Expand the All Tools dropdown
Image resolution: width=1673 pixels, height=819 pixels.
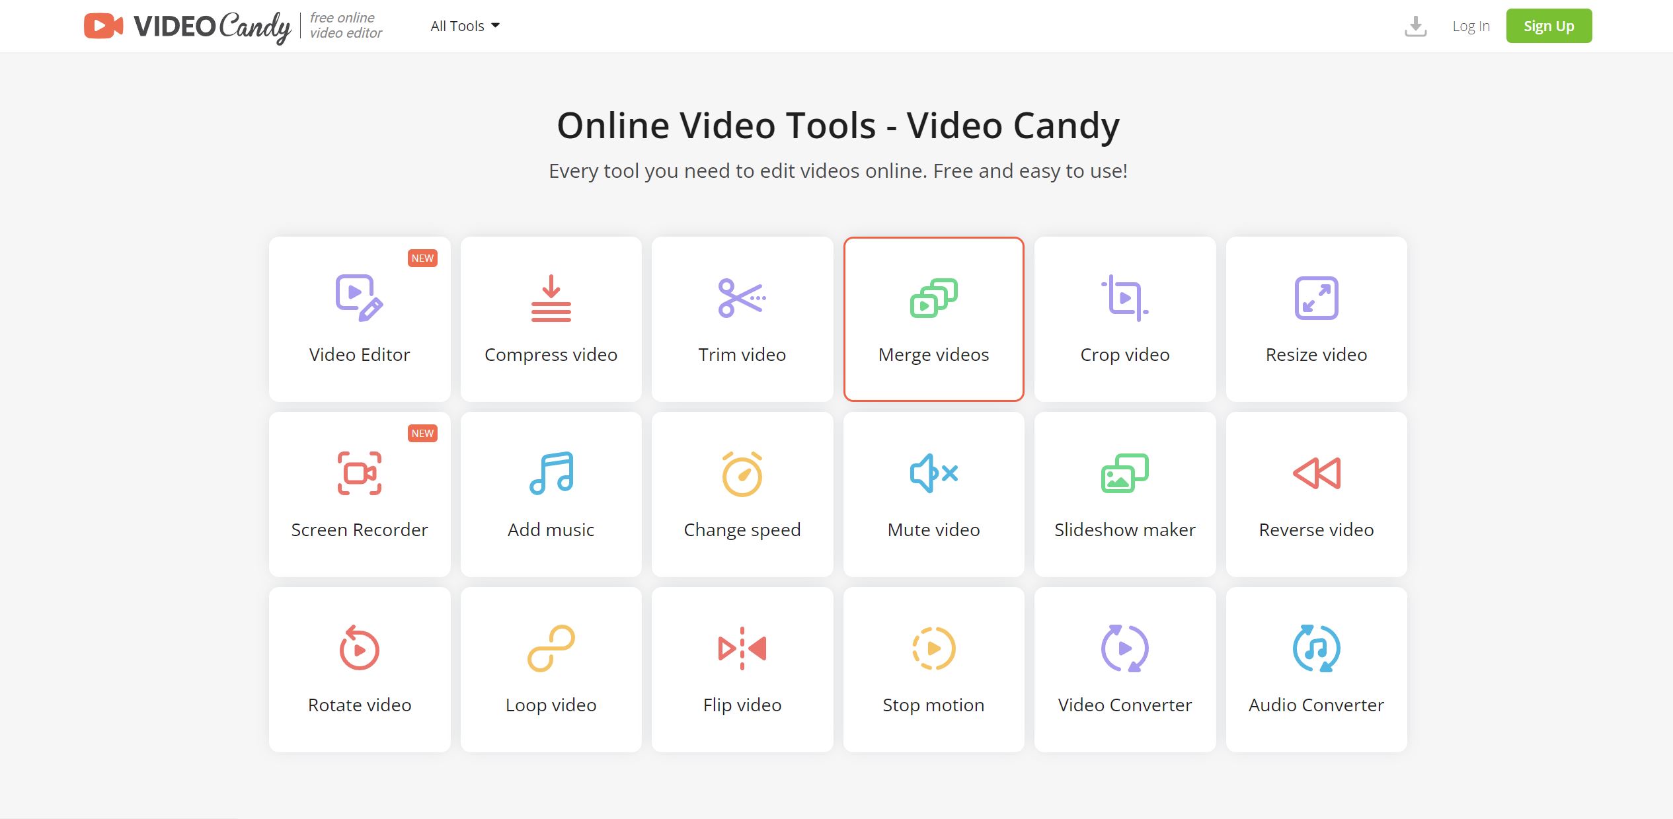pyautogui.click(x=465, y=26)
